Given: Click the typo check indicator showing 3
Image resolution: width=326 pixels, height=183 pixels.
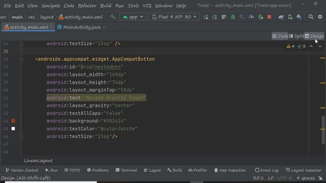Looking at the screenshot, I should 301,46.
